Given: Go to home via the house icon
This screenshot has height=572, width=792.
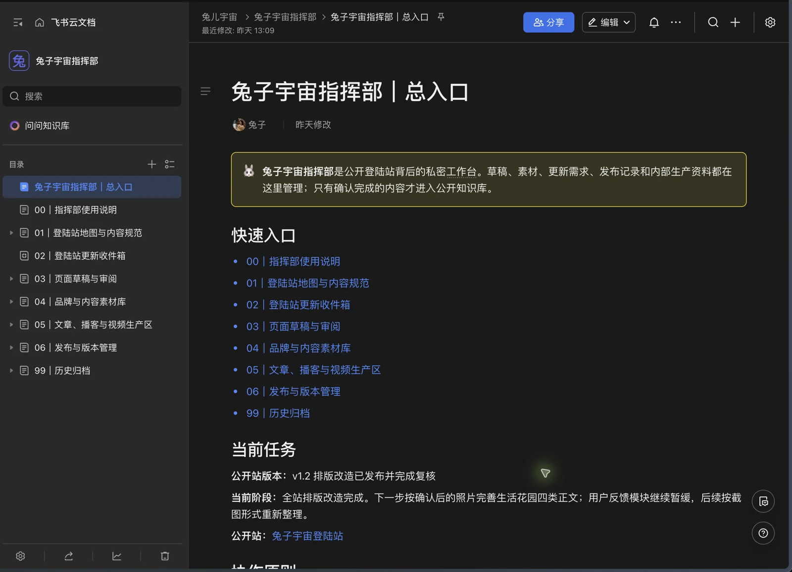Looking at the screenshot, I should (40, 22).
